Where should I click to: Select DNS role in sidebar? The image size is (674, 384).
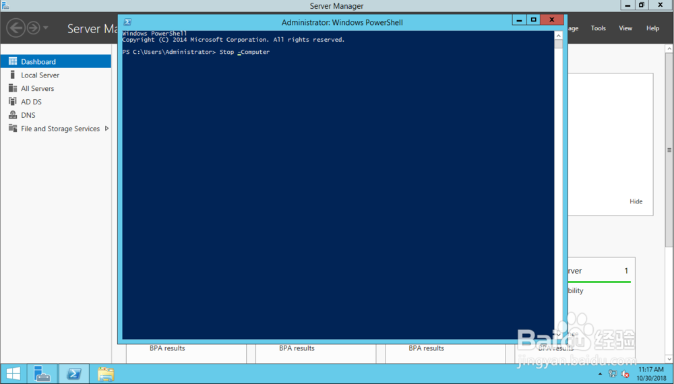point(28,115)
